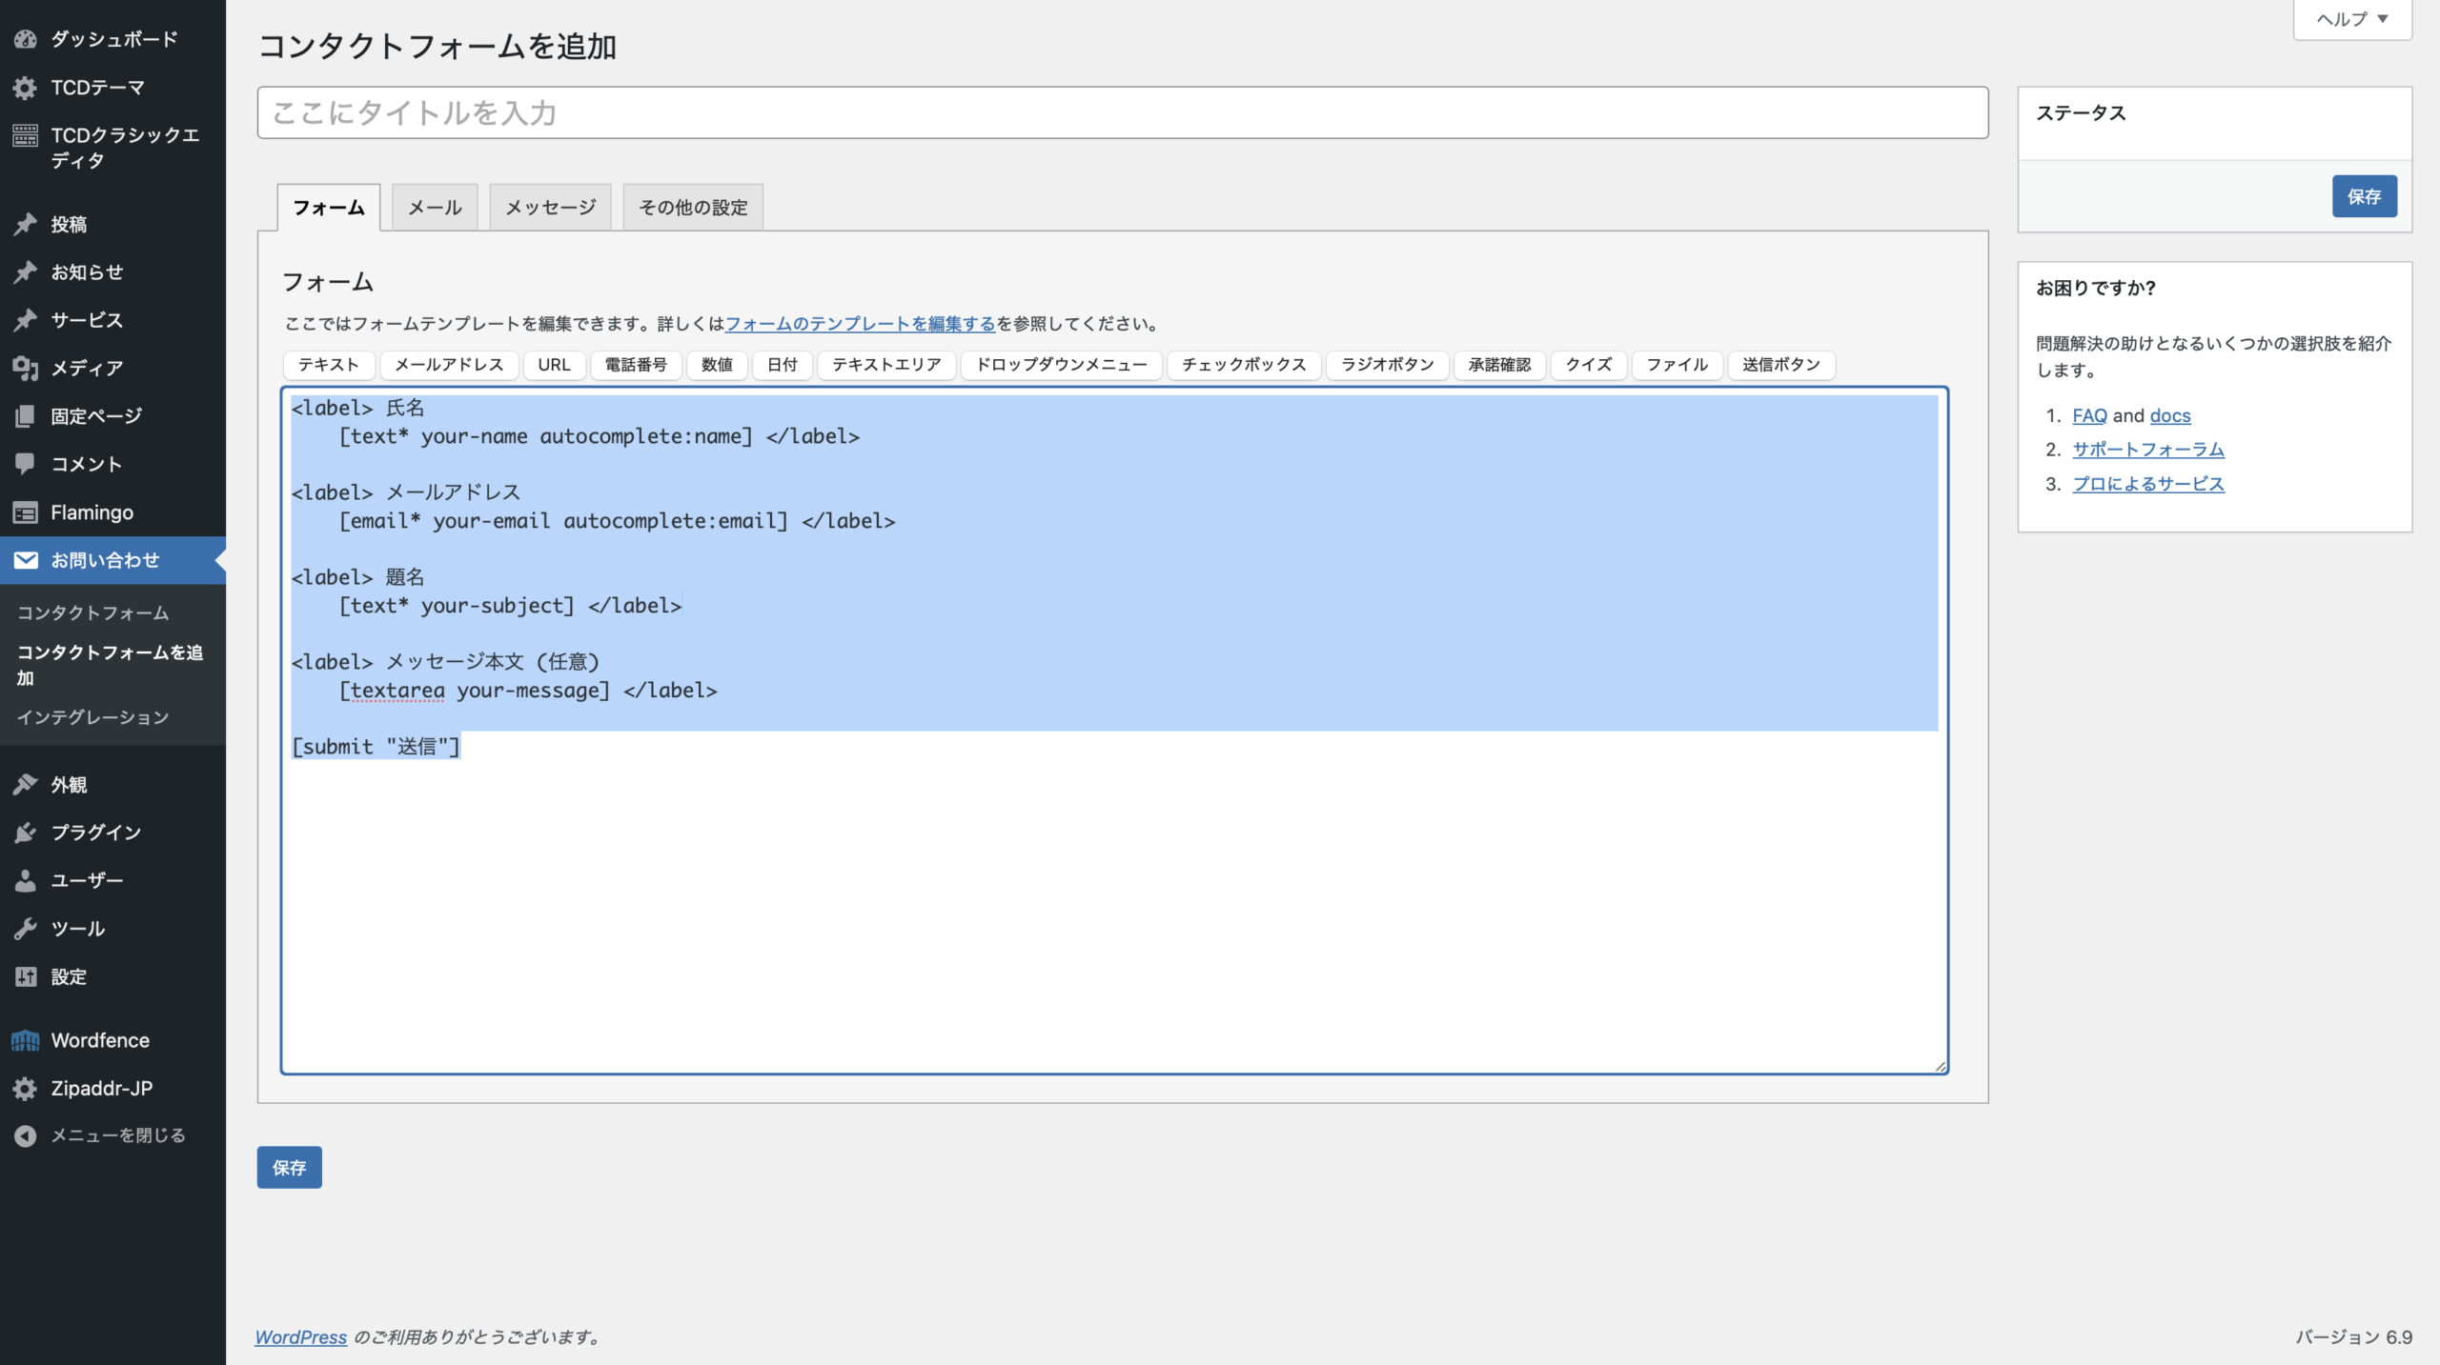This screenshot has width=2440, height=1365.
Task: Click the form title input field
Action: coord(1122,113)
